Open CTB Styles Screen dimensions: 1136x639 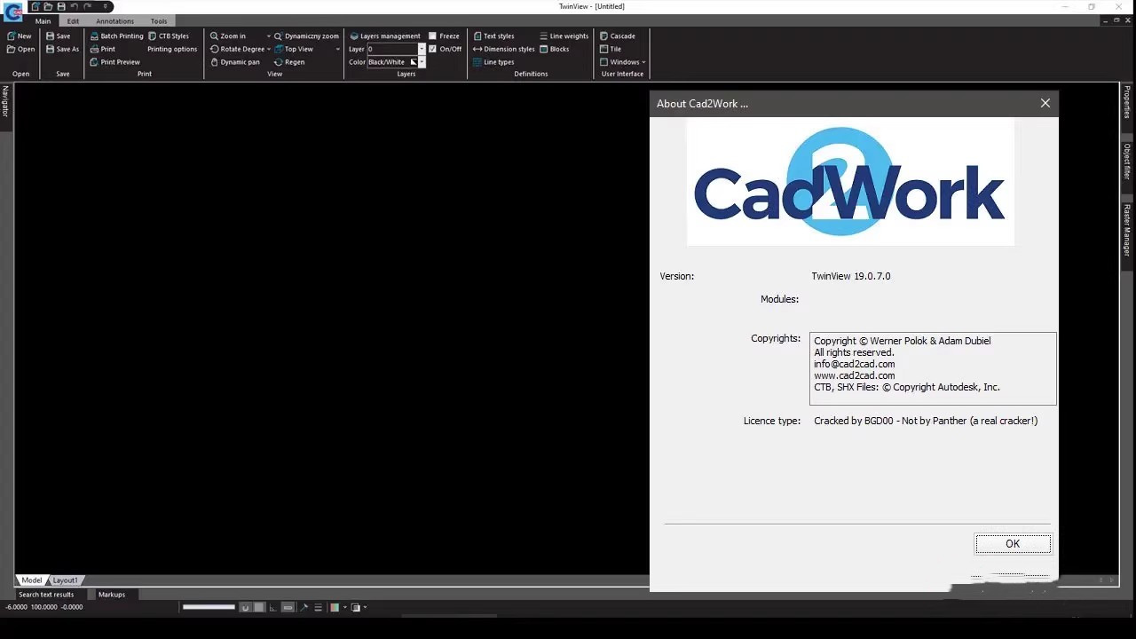(169, 36)
